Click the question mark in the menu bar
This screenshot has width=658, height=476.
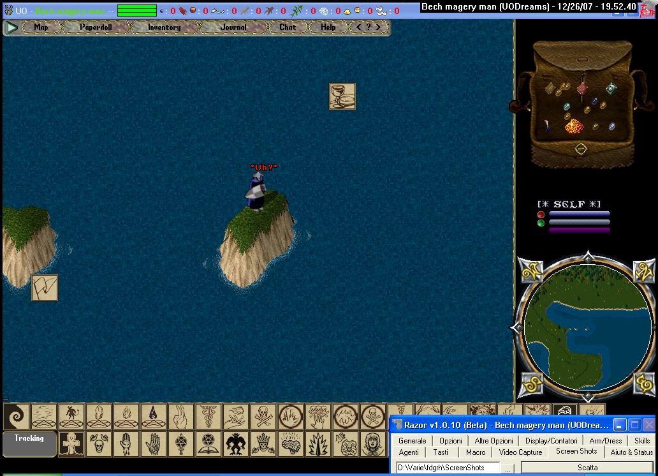pyautogui.click(x=369, y=27)
